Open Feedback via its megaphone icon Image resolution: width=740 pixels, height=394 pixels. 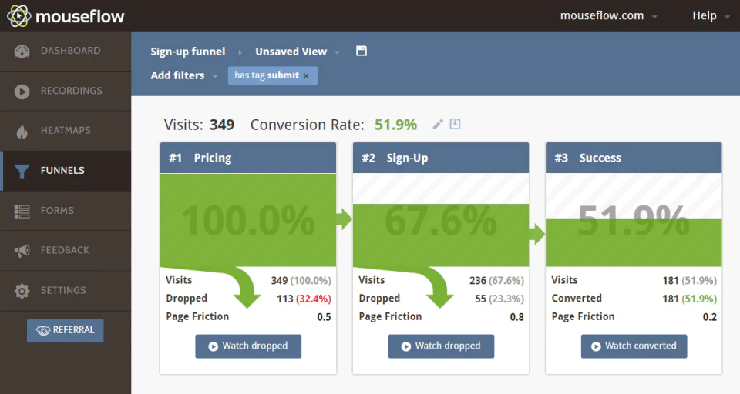click(22, 251)
